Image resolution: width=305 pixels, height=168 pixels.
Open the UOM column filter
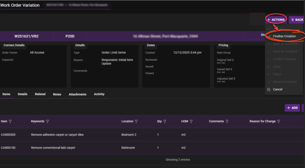pos(191,121)
